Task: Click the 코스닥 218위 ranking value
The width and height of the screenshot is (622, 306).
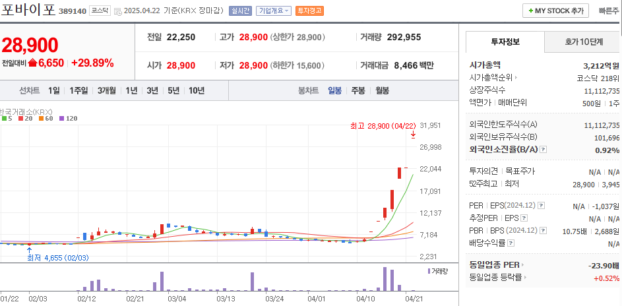Action: click(598, 78)
